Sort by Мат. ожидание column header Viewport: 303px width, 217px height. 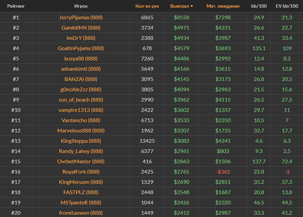point(222,6)
